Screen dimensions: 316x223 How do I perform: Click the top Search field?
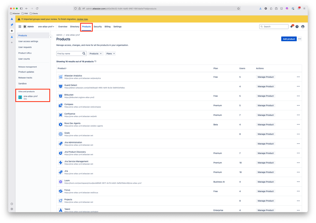[x=274, y=27]
